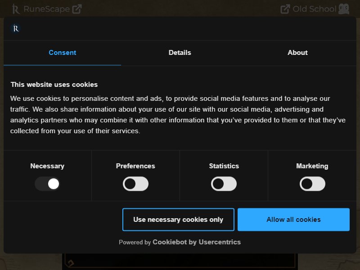
Task: Click Use necessary cookies only
Action: point(178,220)
